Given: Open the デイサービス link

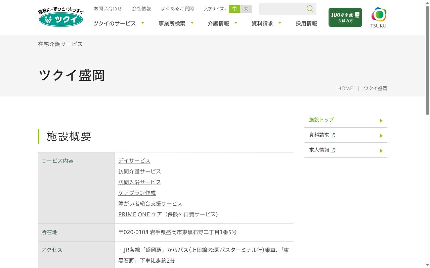Looking at the screenshot, I should click(x=134, y=161).
